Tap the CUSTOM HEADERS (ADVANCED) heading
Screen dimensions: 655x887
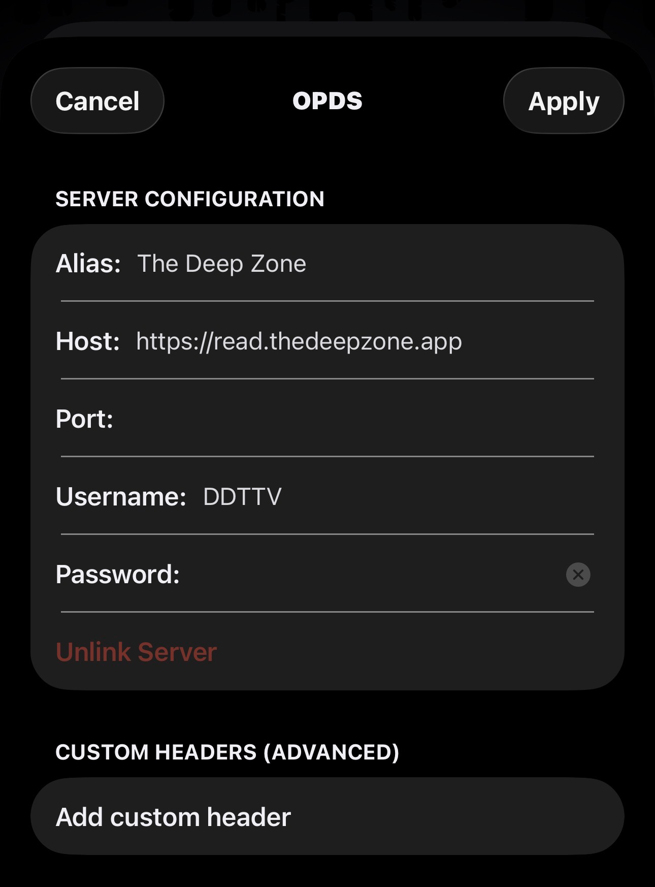tap(227, 752)
